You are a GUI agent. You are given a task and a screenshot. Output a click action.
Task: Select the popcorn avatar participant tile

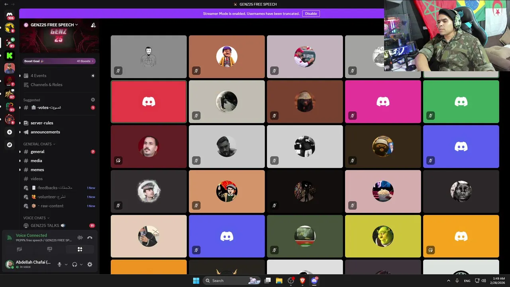coord(383,191)
